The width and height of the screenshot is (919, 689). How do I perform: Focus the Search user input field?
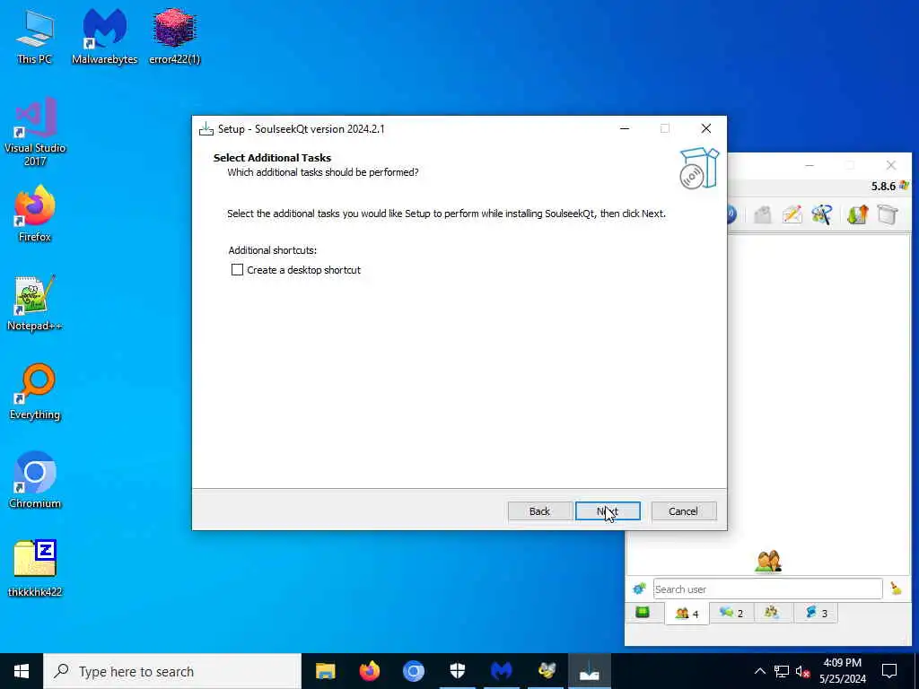tap(768, 589)
